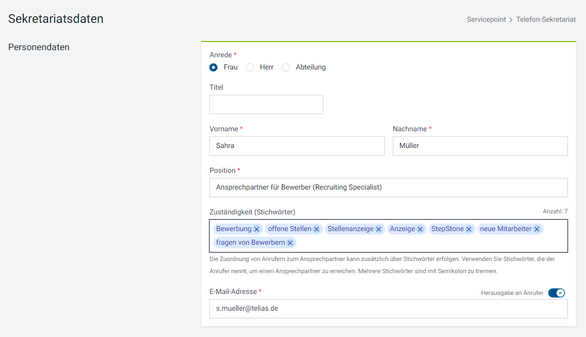Go to Telefon-Sekretariat breadcrumb
Screen dimensions: 586x337
546,19
